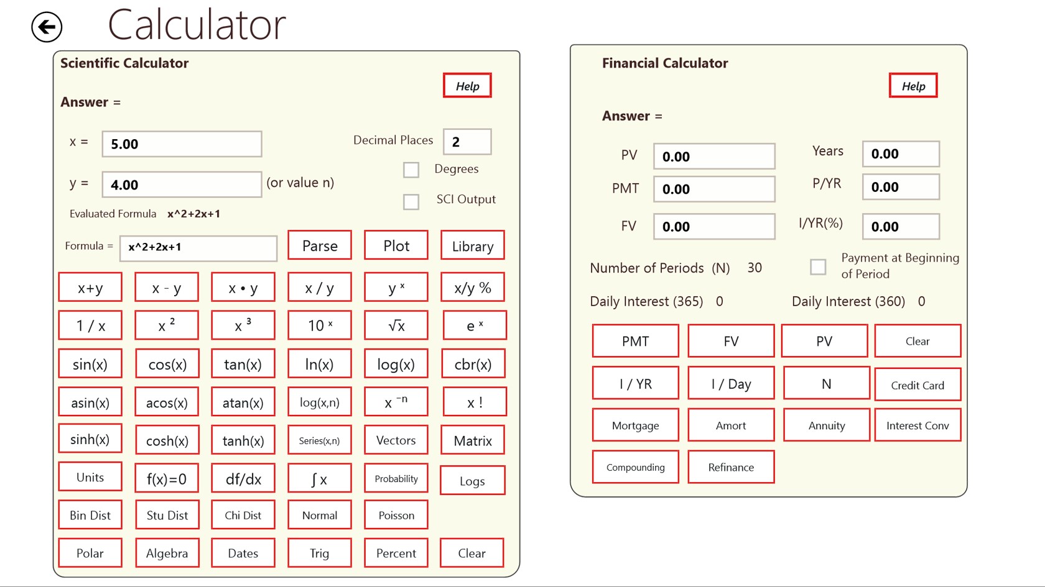The width and height of the screenshot is (1045, 587).
Task: Click the Refinance function
Action: pos(730,466)
